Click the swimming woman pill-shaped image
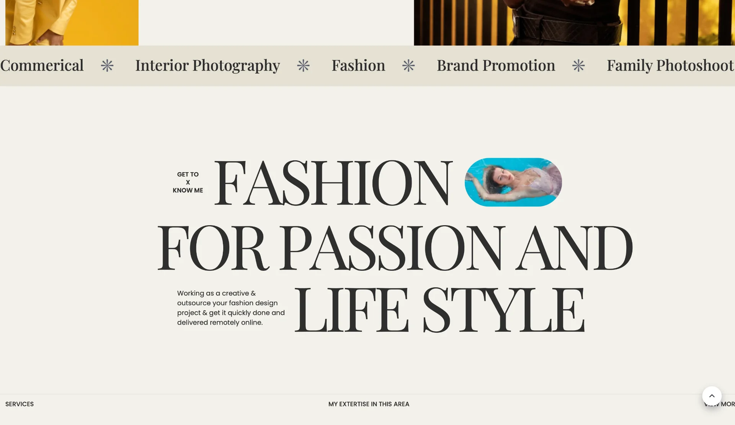Image resolution: width=735 pixels, height=425 pixels. (513, 182)
